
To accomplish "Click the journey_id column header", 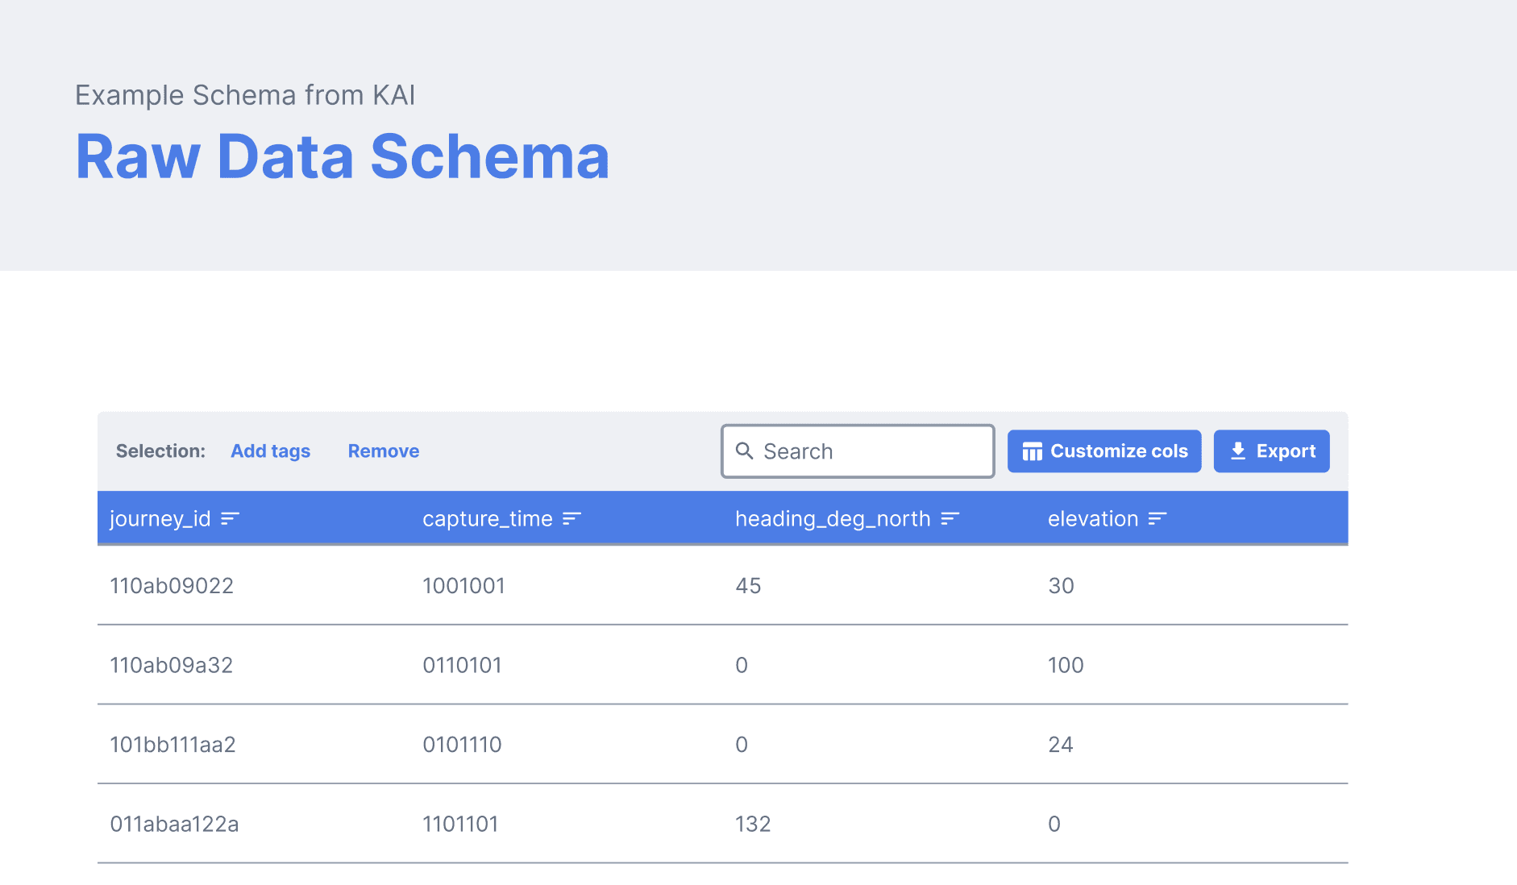I will [x=160, y=519].
